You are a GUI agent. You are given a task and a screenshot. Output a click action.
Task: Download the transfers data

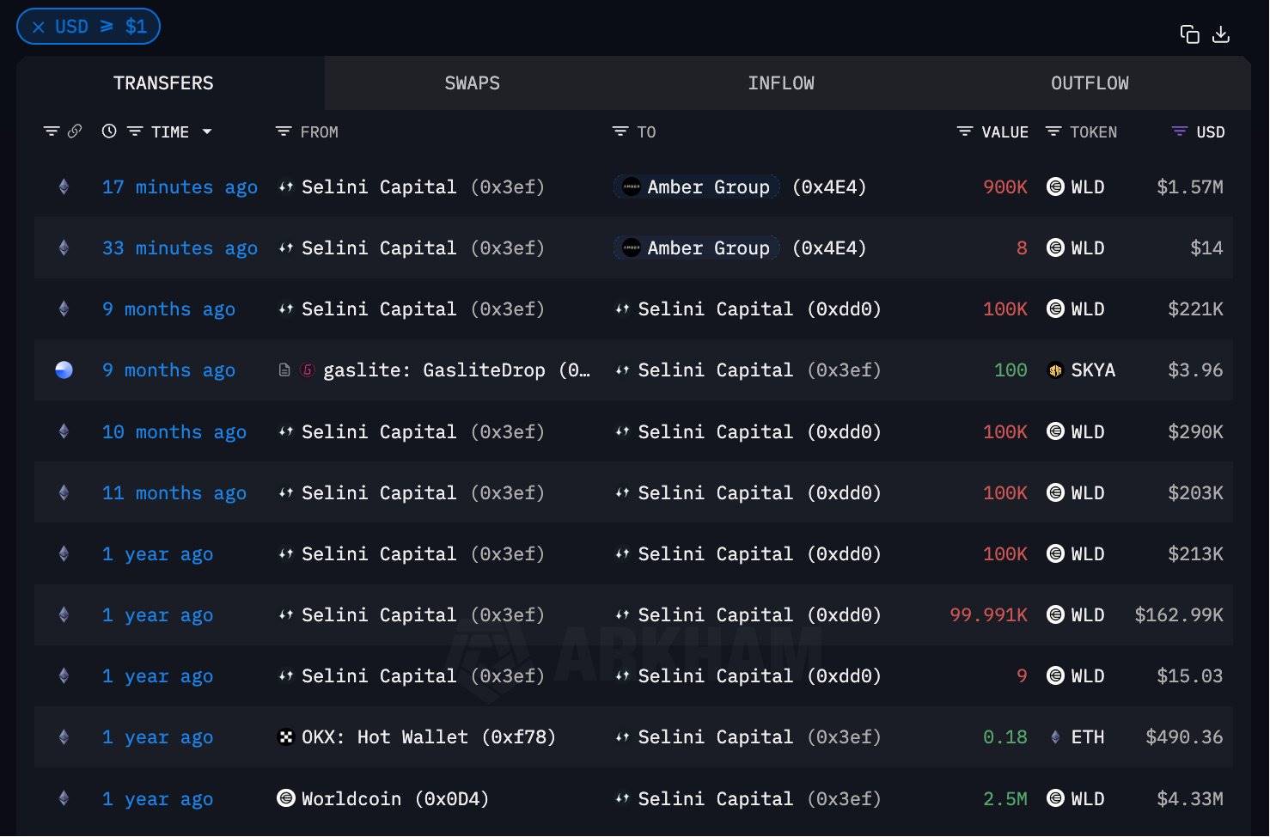coord(1221,34)
